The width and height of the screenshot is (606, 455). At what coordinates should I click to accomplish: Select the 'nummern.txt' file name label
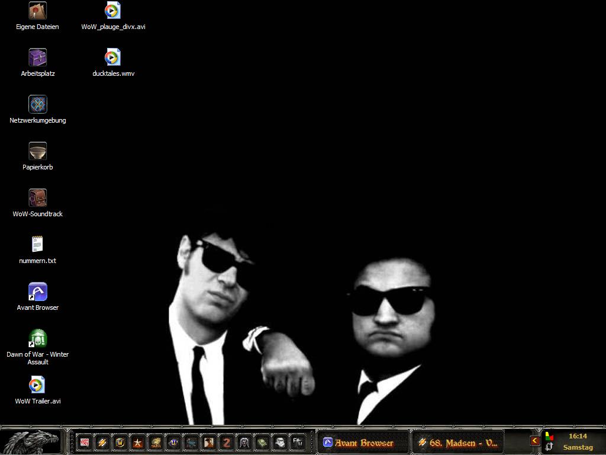pyautogui.click(x=37, y=261)
